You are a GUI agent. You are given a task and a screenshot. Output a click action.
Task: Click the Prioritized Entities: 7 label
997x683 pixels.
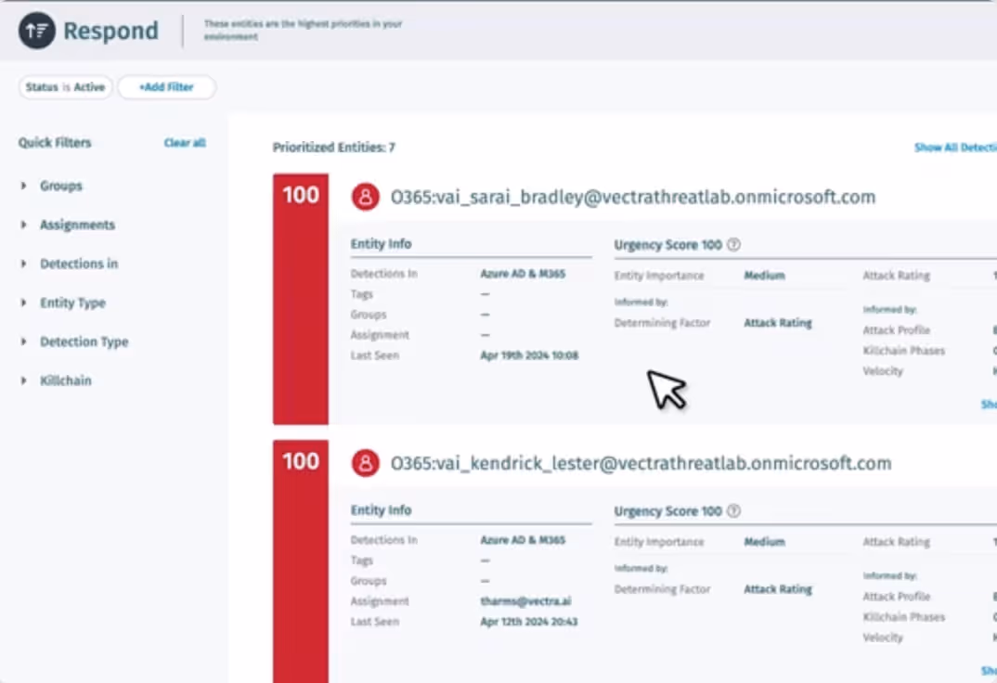coord(334,148)
